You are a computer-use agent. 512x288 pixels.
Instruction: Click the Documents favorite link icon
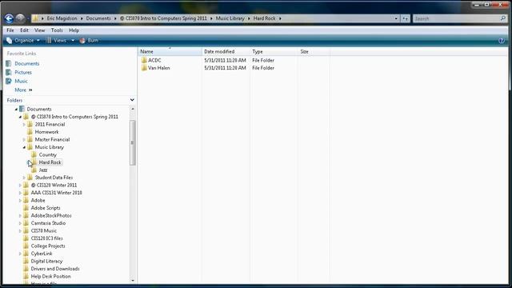(x=9, y=64)
